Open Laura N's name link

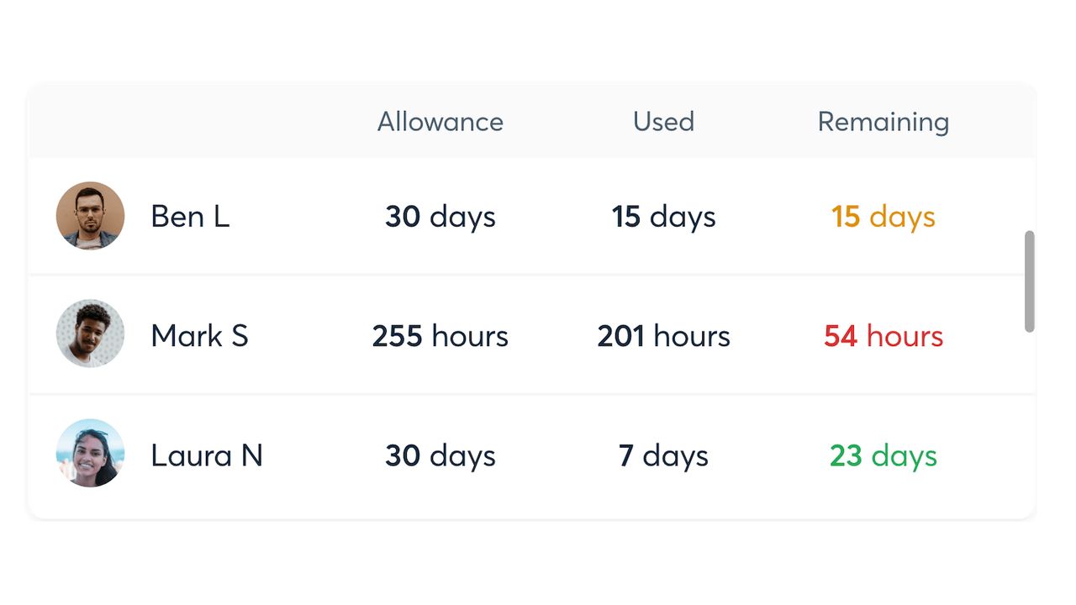tap(207, 455)
